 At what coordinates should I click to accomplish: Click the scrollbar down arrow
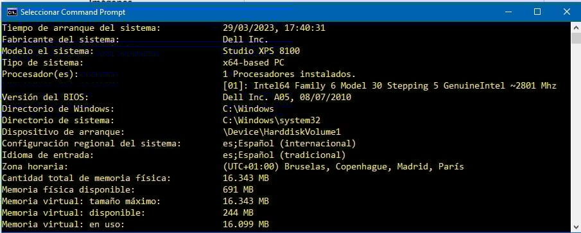pyautogui.click(x=576, y=226)
